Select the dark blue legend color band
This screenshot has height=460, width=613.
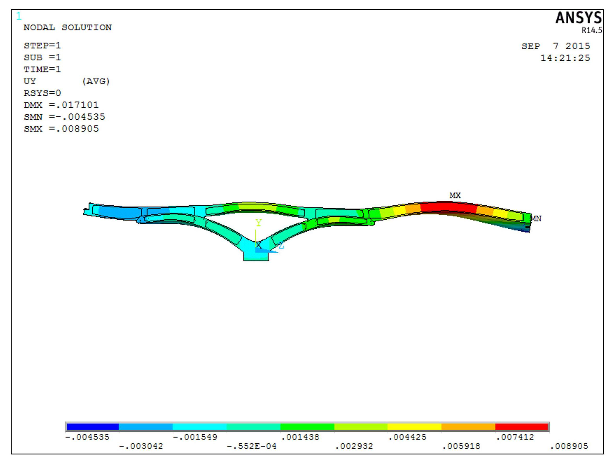tap(93, 427)
